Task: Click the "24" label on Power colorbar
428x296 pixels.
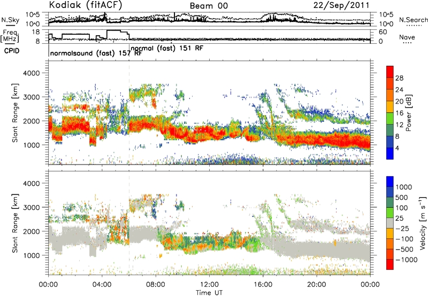Action: tap(399, 90)
